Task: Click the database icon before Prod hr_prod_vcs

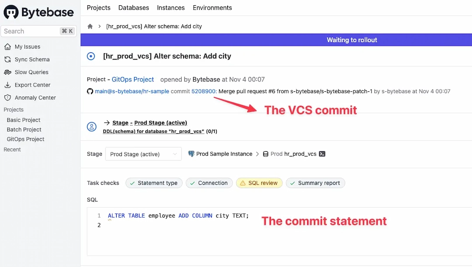Action: (x=265, y=154)
